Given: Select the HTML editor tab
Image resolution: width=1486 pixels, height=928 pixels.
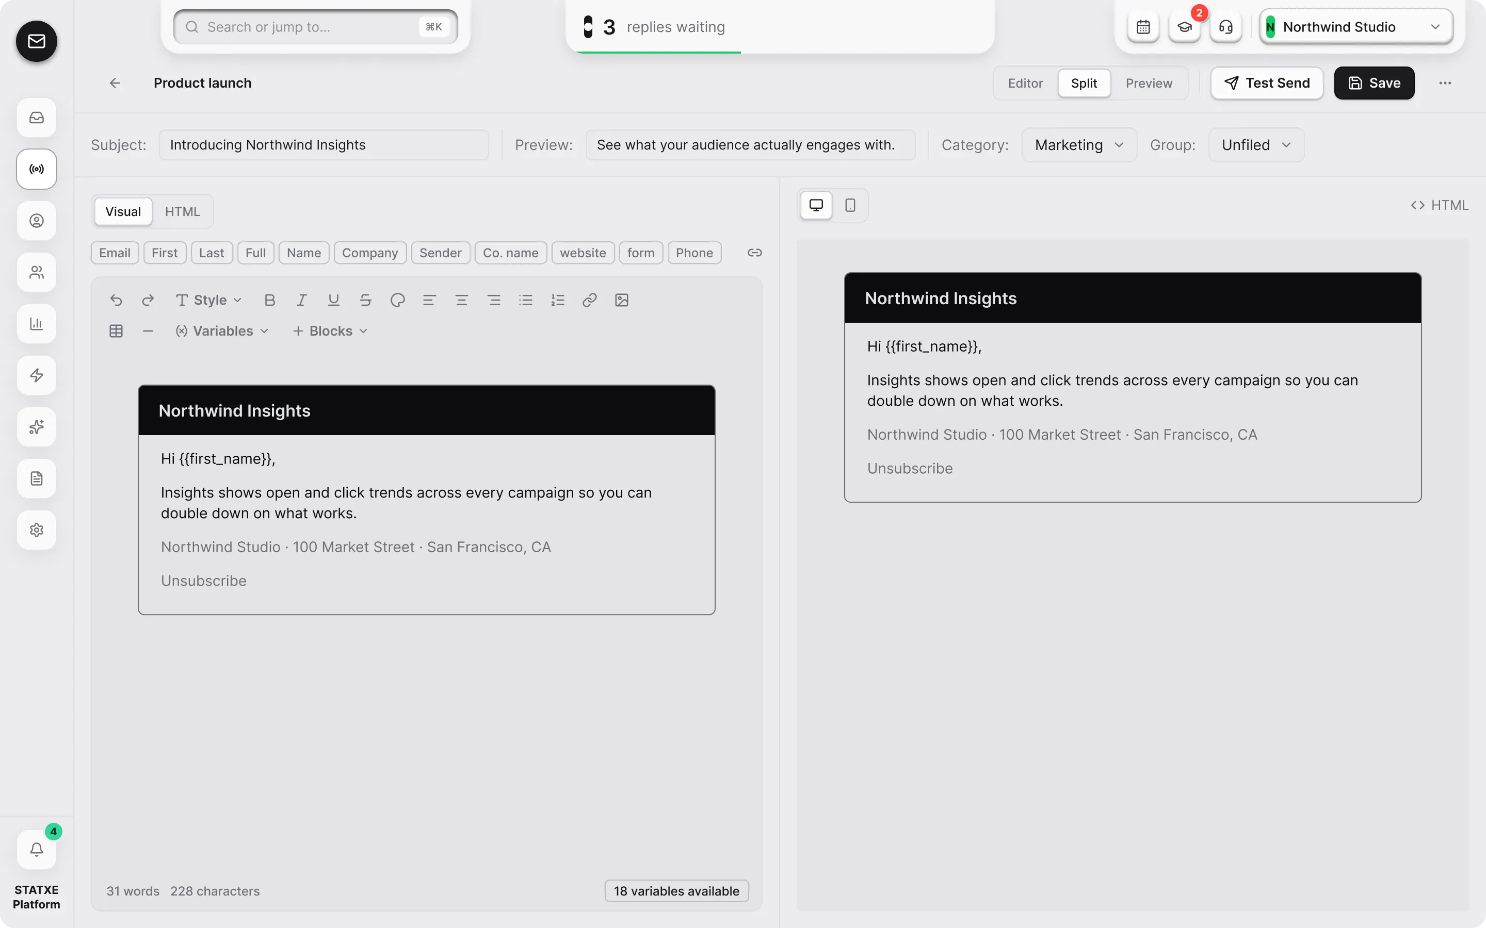Looking at the screenshot, I should click(x=182, y=212).
